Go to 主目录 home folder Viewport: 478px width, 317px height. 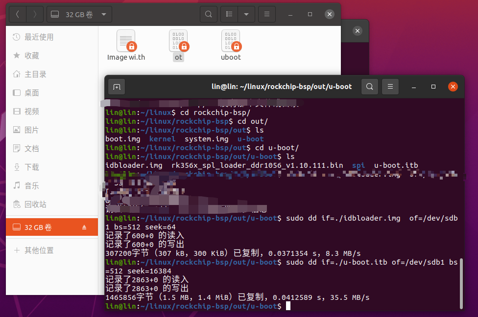coord(35,74)
